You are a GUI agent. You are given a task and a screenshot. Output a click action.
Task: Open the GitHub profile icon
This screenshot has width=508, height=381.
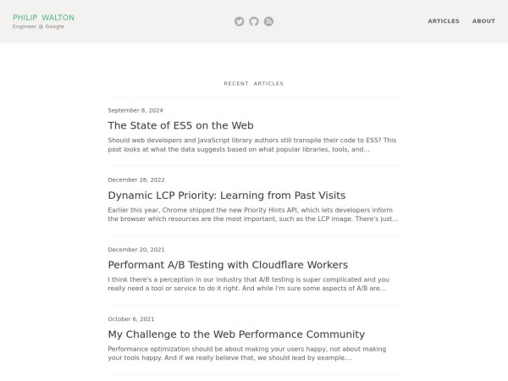click(x=254, y=21)
